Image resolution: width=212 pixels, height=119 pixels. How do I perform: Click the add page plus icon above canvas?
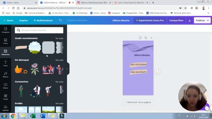pos(151,38)
